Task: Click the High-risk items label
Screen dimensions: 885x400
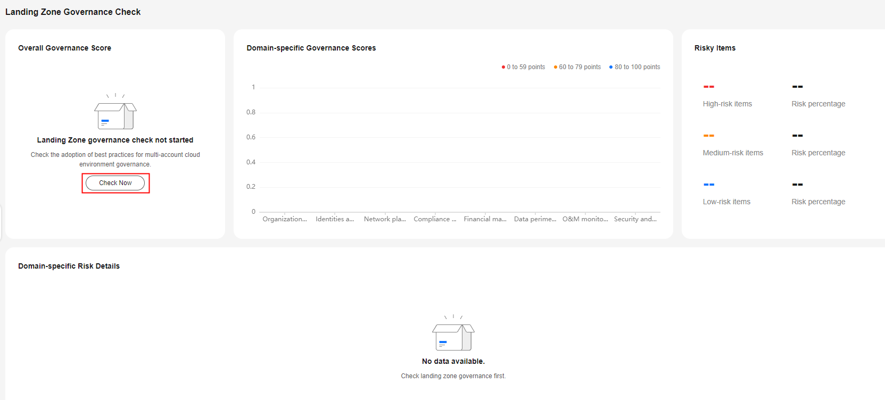Action: coord(727,104)
